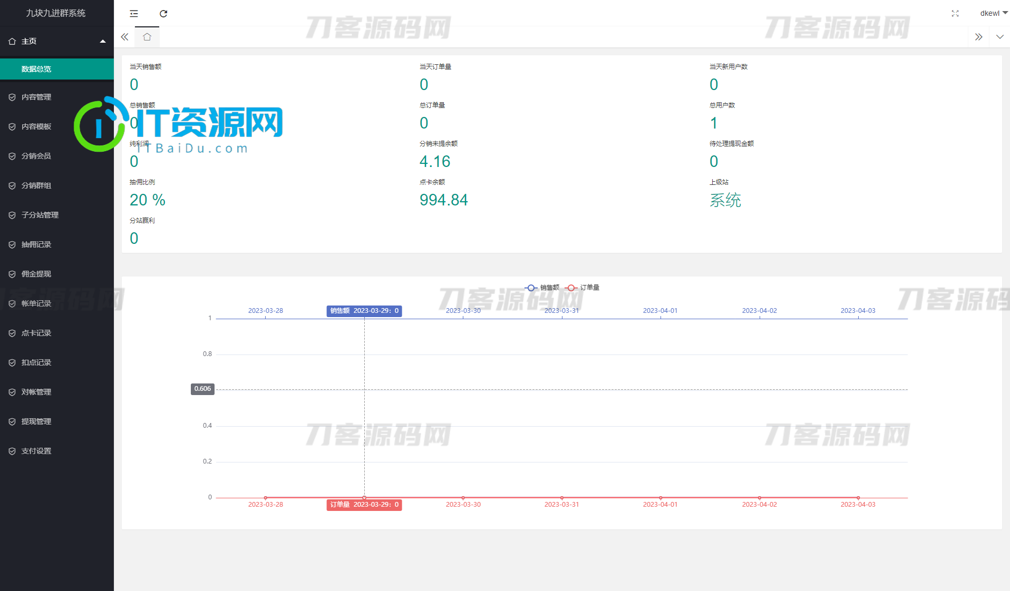Click the 上级站 value 系统
The image size is (1010, 591).
pos(725,200)
